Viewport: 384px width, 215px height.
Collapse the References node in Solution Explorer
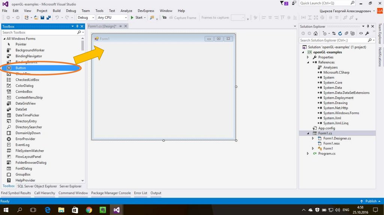point(308,62)
